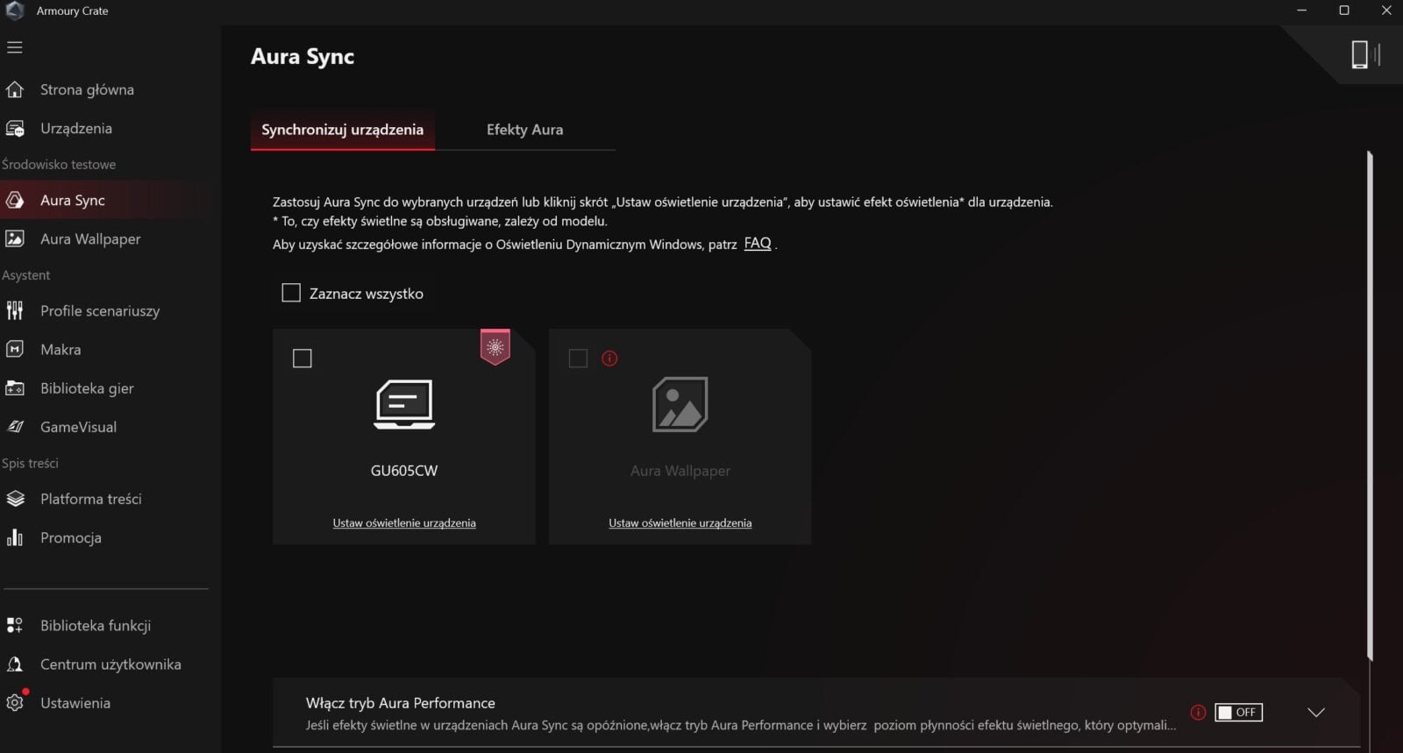The height and width of the screenshot is (753, 1403).
Task: Click the GU605CW device name
Action: pyautogui.click(x=404, y=471)
